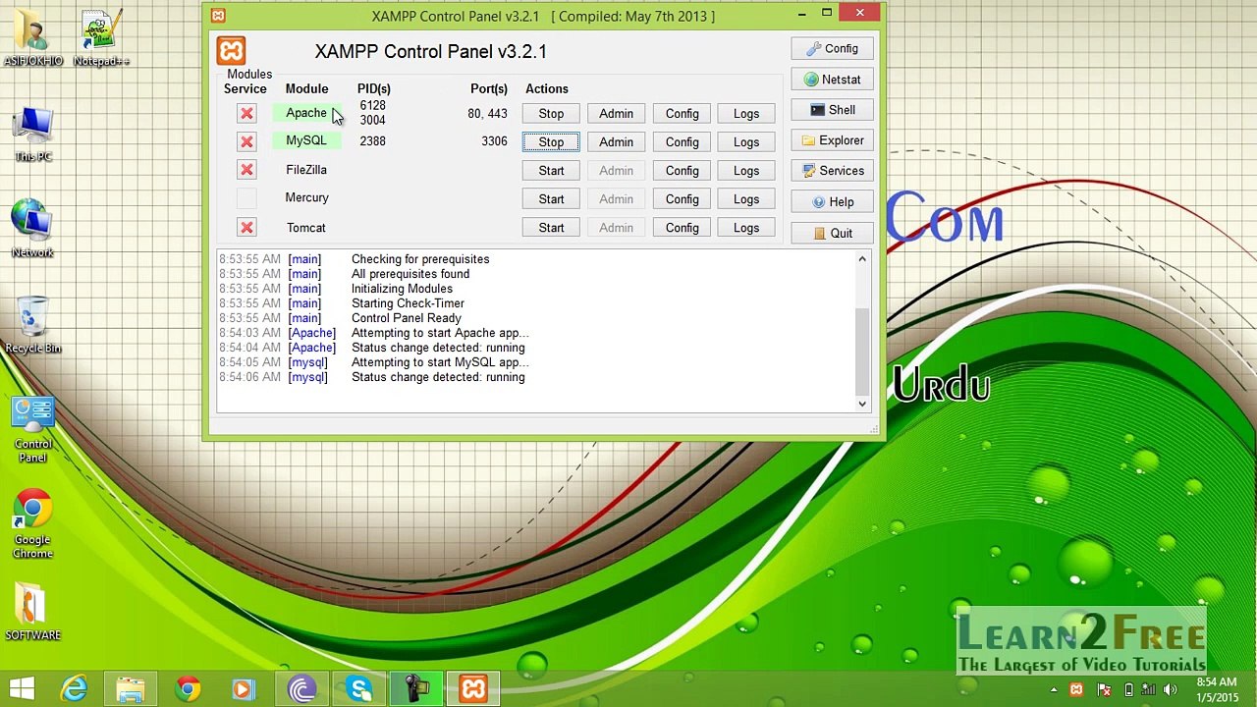Select the This PC desktop icon

tap(32, 136)
